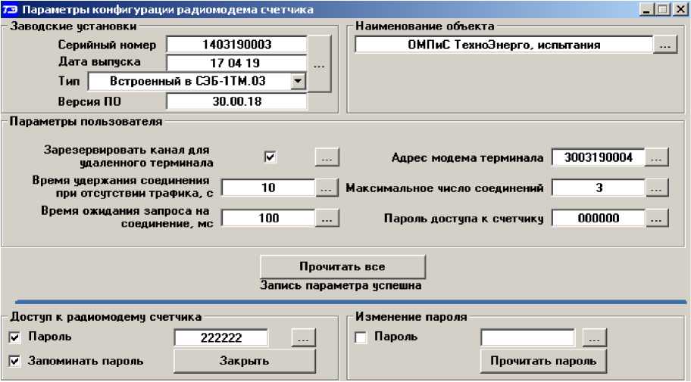Click ellipsis button next to reserve channel checkbox
Screen dimensions: 691x382
(327, 157)
